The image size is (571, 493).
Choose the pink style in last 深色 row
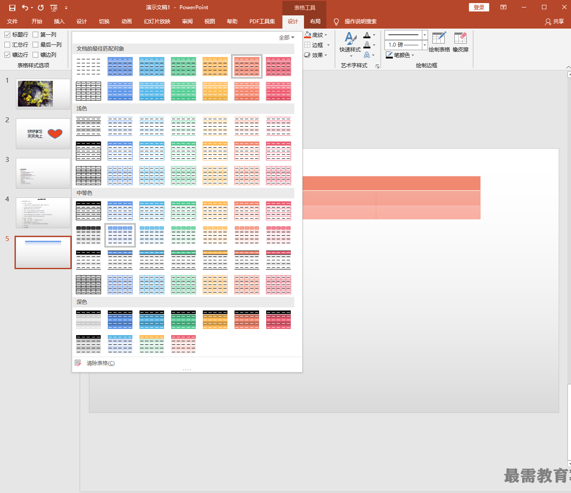[x=183, y=344]
